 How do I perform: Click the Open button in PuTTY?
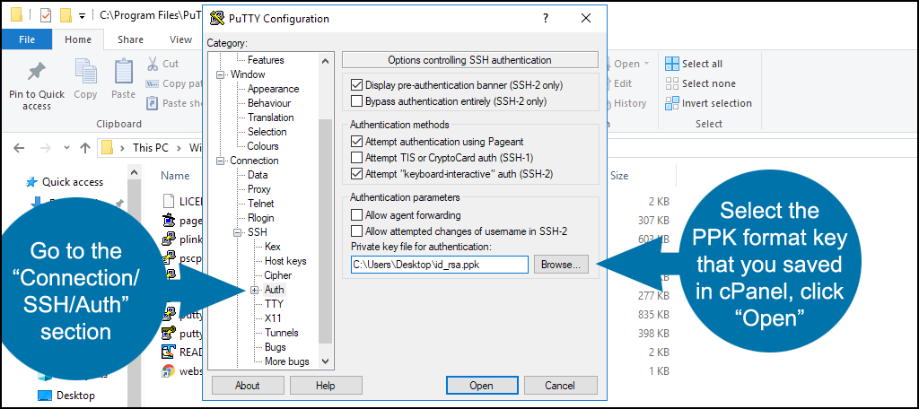click(481, 386)
